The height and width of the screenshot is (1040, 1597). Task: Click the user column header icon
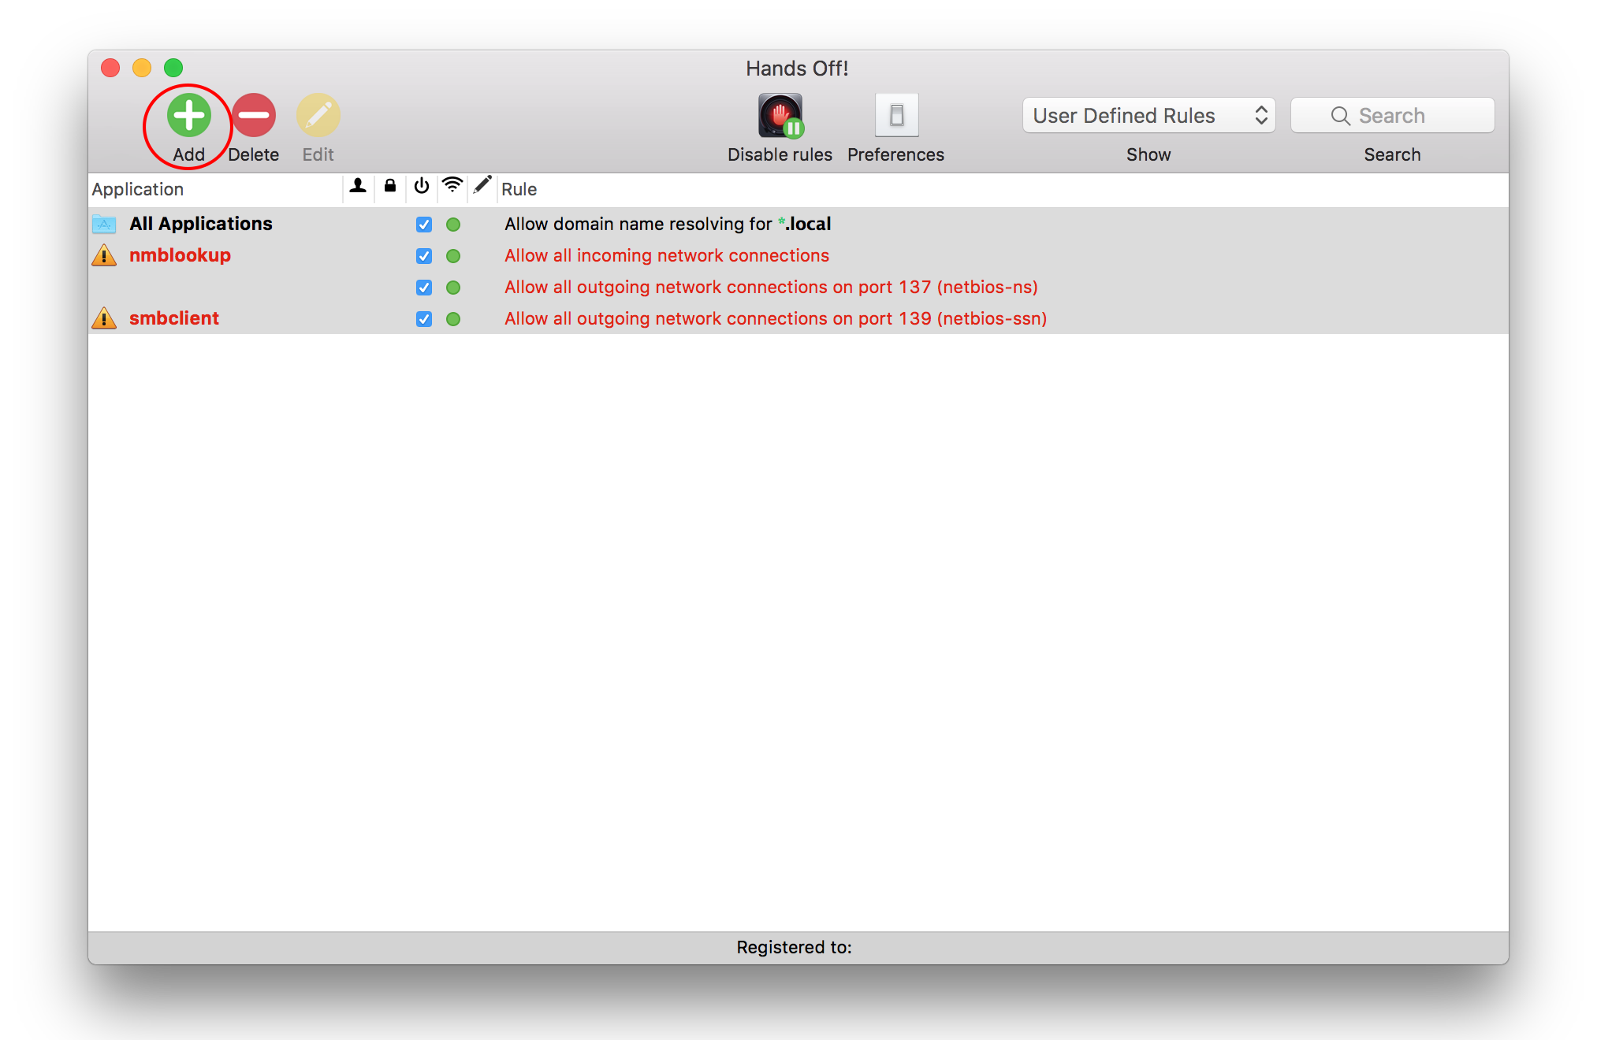click(358, 187)
